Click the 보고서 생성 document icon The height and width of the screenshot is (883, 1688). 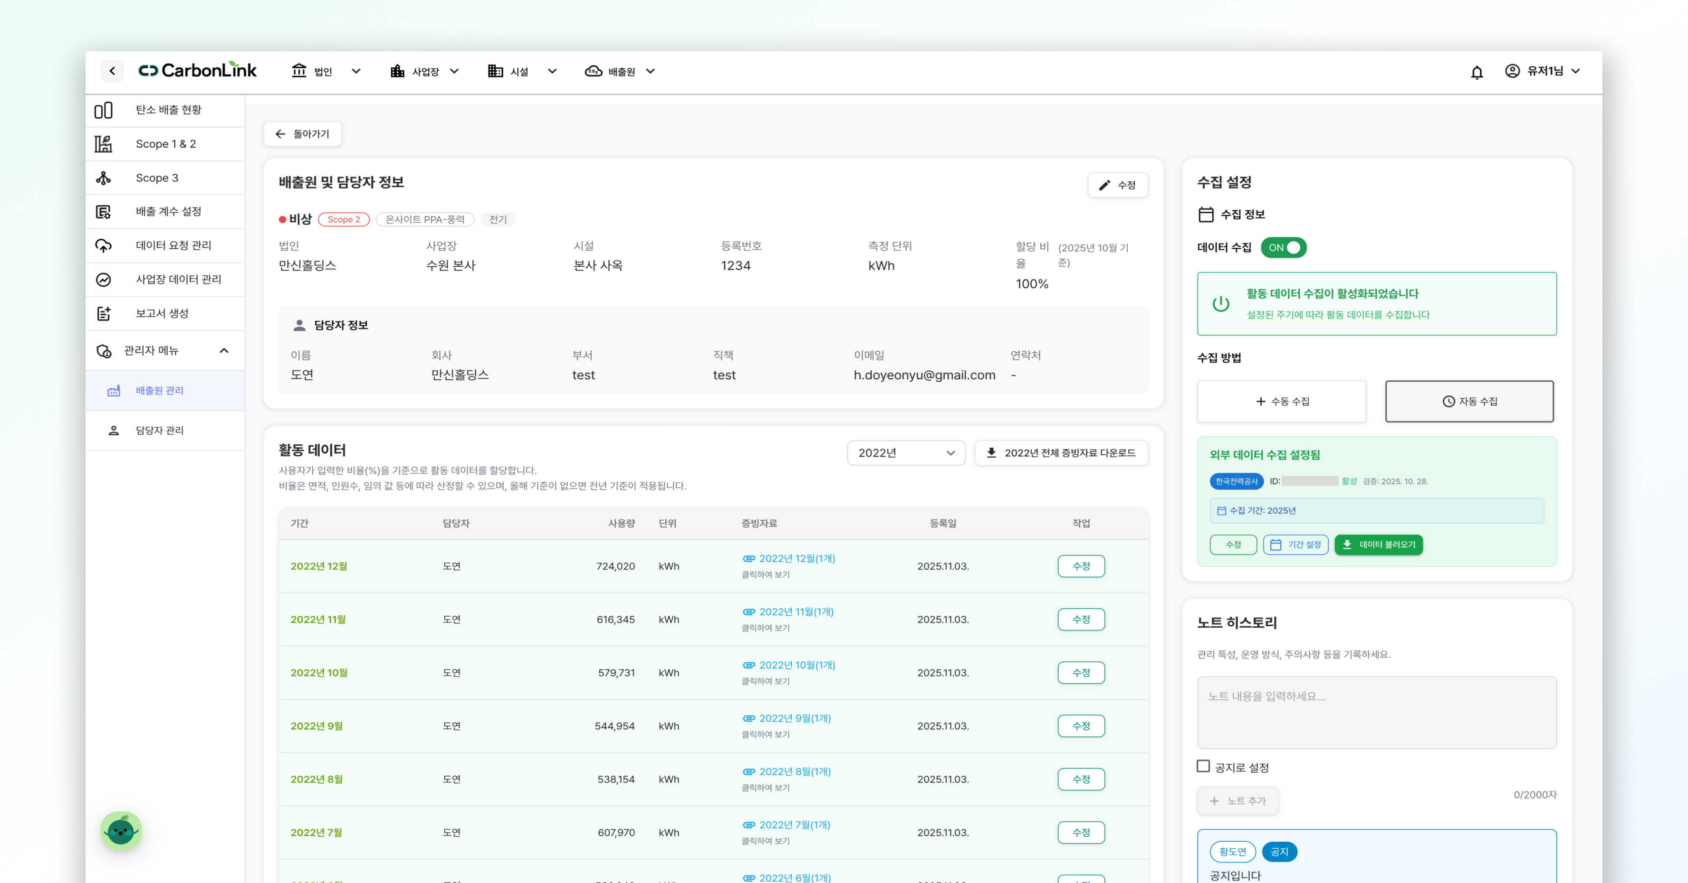[104, 313]
